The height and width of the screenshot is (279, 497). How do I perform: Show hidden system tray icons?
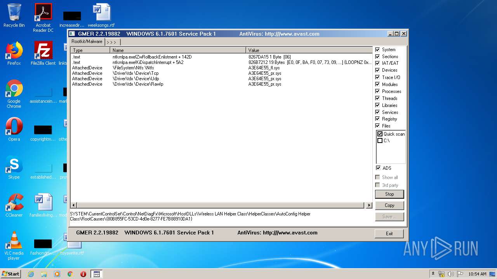[x=433, y=274]
